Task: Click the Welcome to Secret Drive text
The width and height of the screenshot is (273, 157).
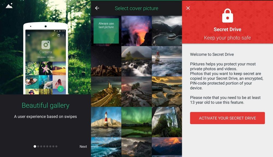Action: click(212, 55)
